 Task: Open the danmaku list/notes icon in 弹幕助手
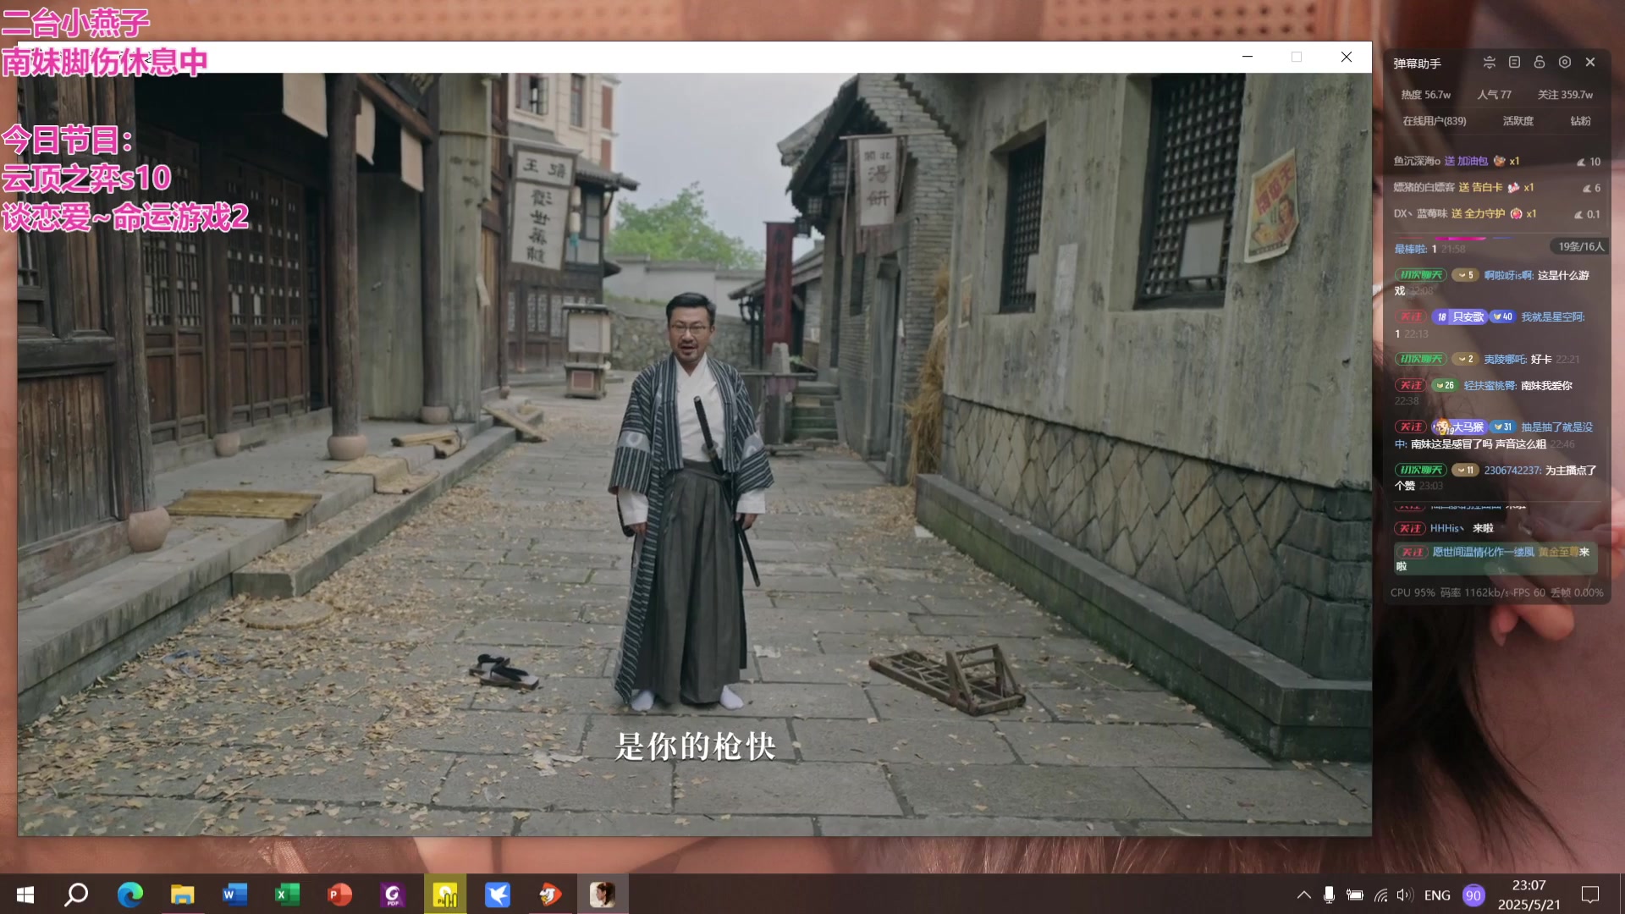pyautogui.click(x=1515, y=63)
